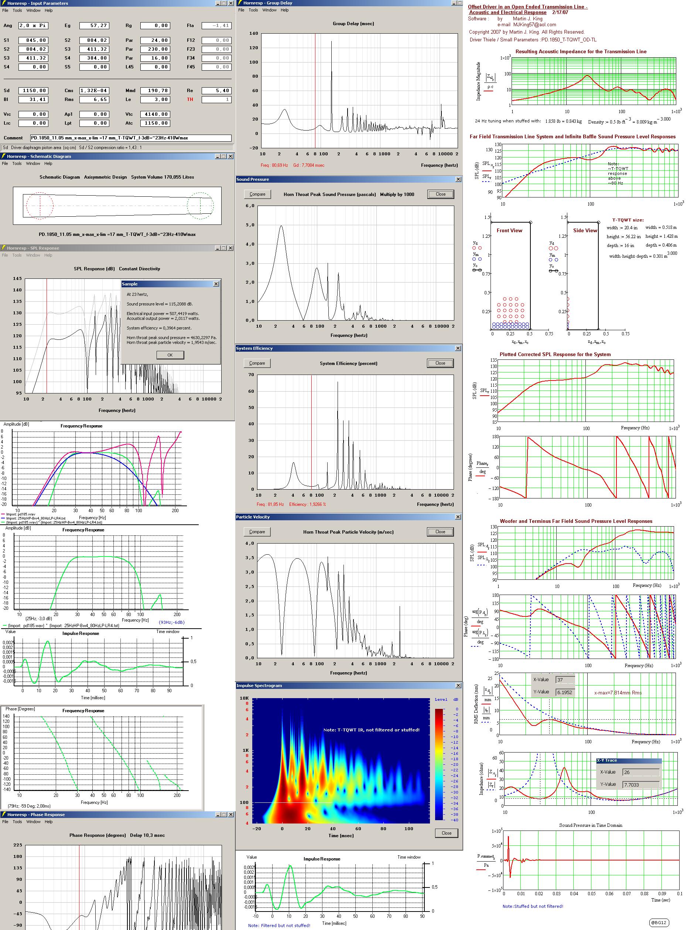Click Hornresp icon in Schematic Diagram title bar
The image size is (687, 930).
pyautogui.click(x=3, y=156)
